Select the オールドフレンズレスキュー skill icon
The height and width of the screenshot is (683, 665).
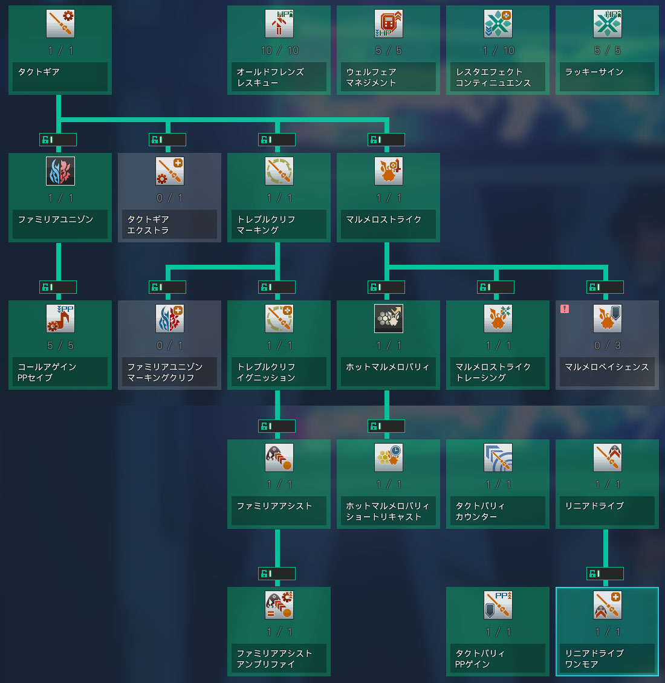coord(279,24)
